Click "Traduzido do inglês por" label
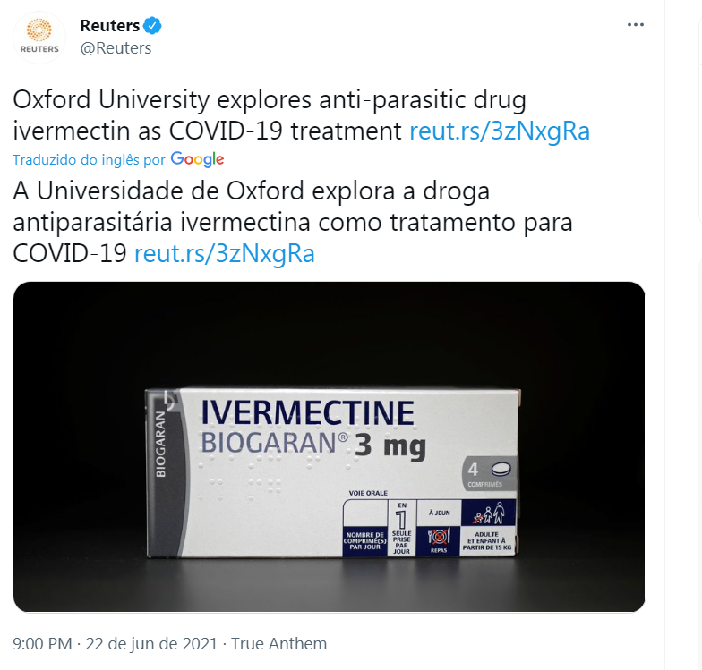This screenshot has height=670, width=702. pos(90,159)
